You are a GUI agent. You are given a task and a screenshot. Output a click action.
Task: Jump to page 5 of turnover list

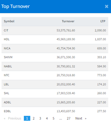click(54, 118)
